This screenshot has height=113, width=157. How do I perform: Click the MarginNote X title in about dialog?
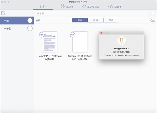[121, 49]
